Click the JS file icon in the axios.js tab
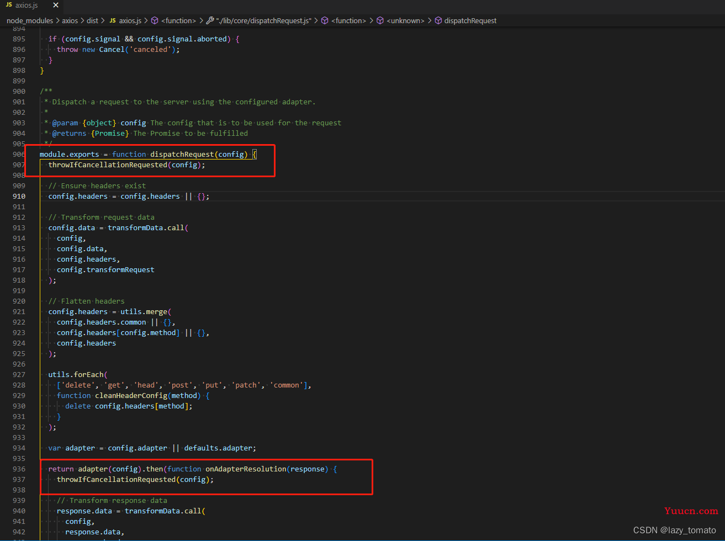 9,6
